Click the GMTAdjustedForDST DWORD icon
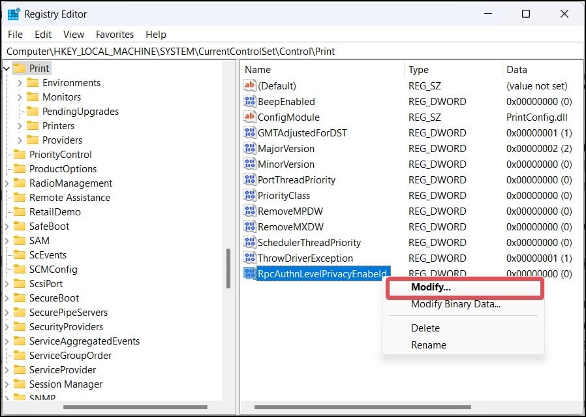The width and height of the screenshot is (586, 417). (249, 132)
